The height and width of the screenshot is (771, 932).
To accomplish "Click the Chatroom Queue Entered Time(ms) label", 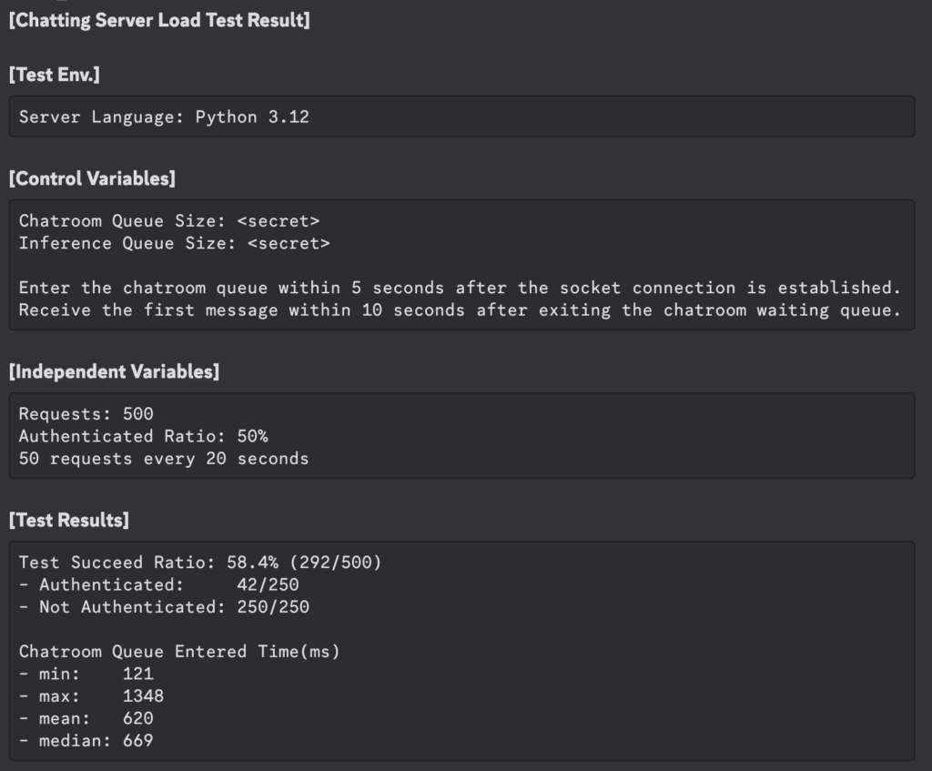I will [x=179, y=651].
